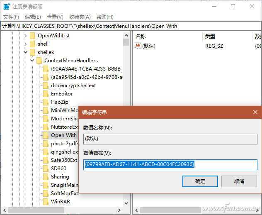Screen dimensions: 262x215
Task: Click the Sharing folder icon
Action: pyautogui.click(x=46, y=177)
